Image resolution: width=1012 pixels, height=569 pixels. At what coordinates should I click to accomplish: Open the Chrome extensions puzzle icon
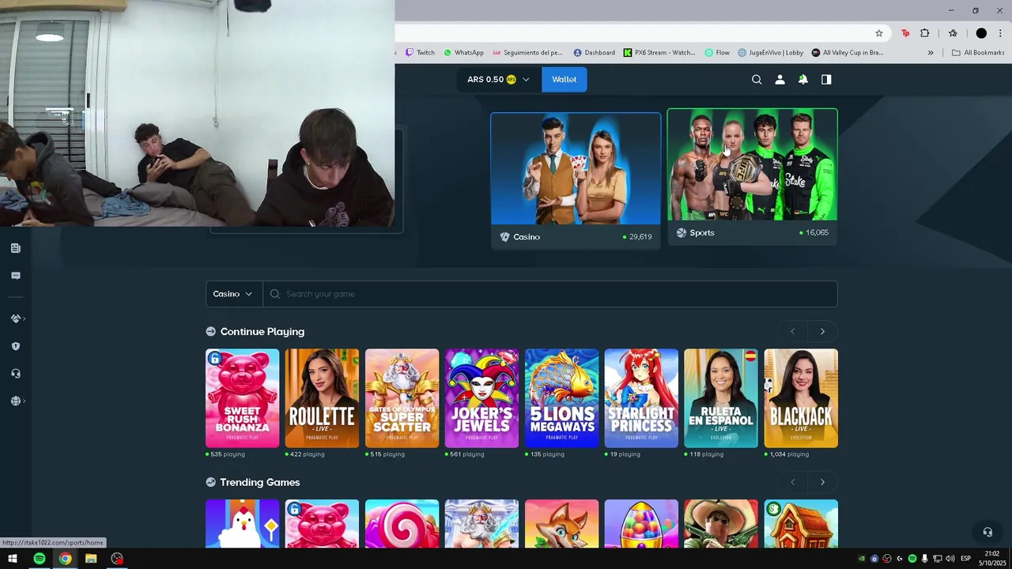[924, 33]
